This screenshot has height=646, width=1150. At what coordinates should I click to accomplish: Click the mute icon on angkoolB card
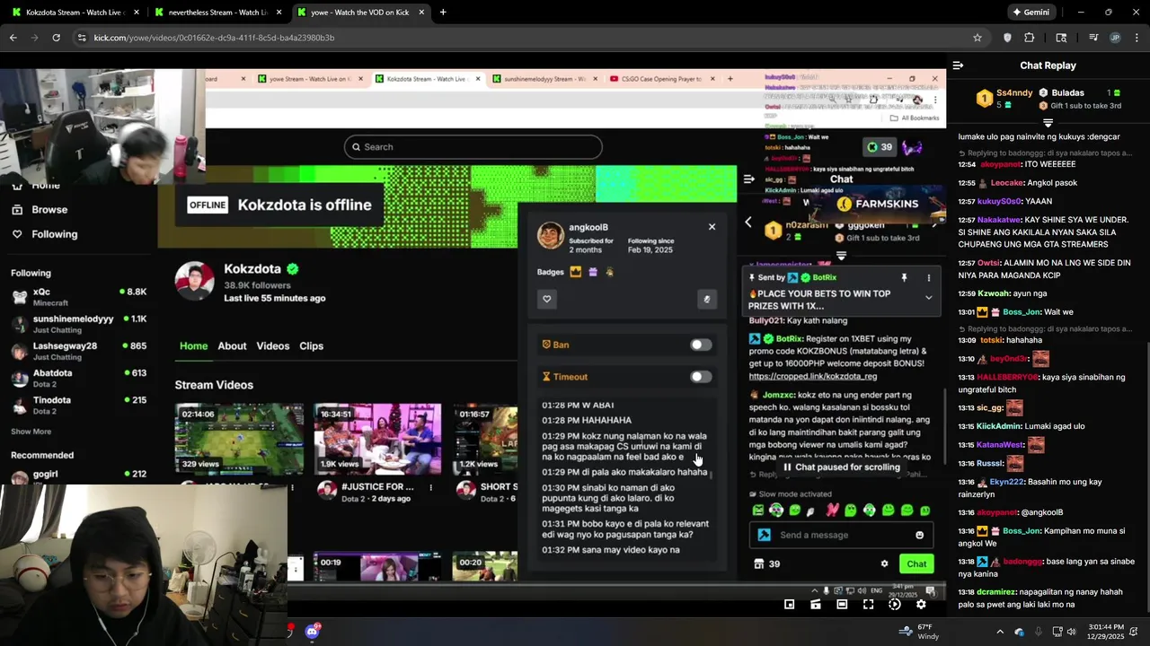click(707, 299)
